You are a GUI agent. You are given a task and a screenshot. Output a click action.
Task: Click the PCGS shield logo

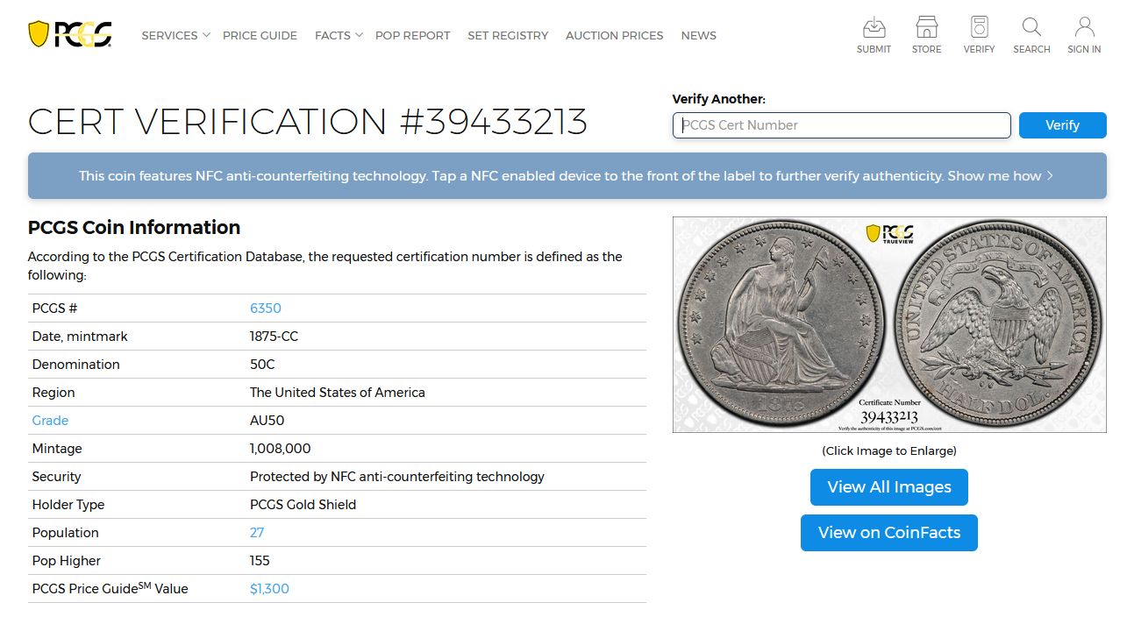(70, 35)
